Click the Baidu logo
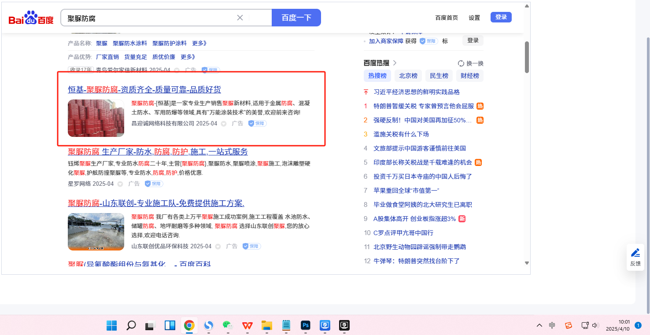The image size is (650, 335). click(x=31, y=18)
